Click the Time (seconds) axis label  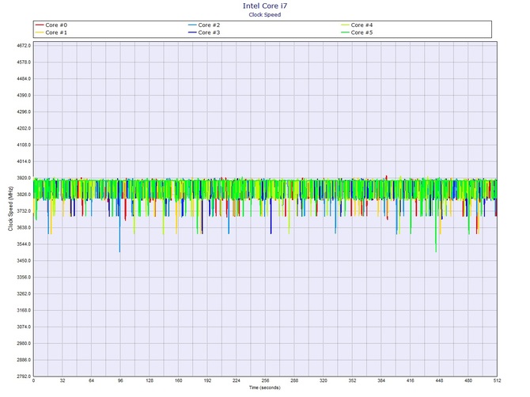[265, 388]
